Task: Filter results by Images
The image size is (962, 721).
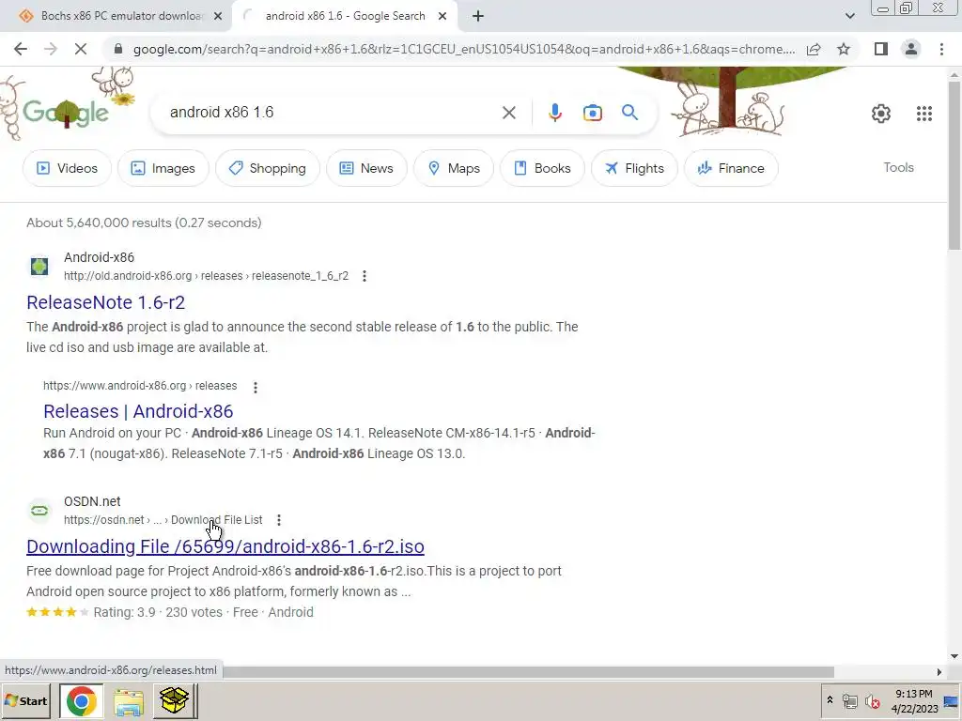Action: tap(163, 168)
